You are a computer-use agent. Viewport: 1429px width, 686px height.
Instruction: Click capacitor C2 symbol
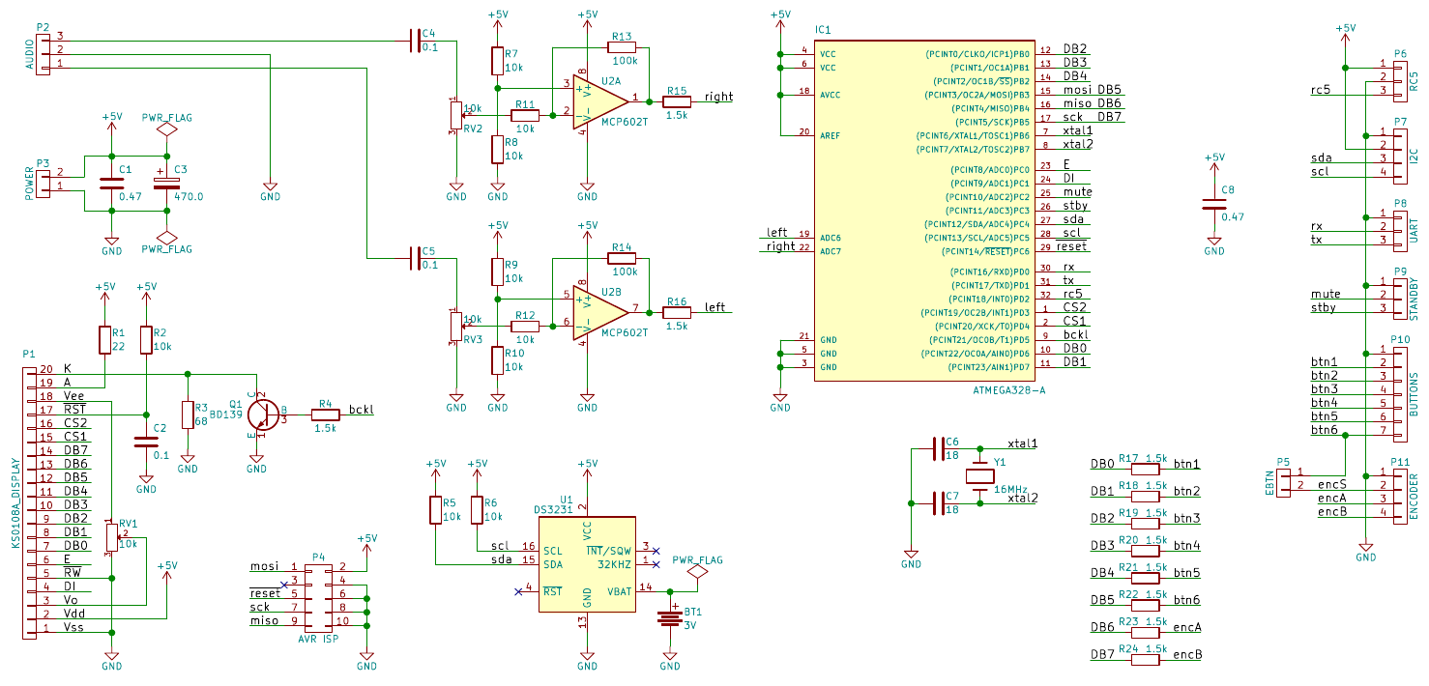[146, 441]
